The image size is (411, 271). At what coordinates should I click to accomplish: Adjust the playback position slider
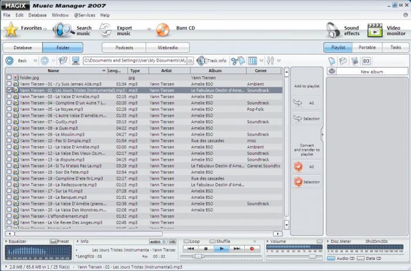click(x=198, y=257)
